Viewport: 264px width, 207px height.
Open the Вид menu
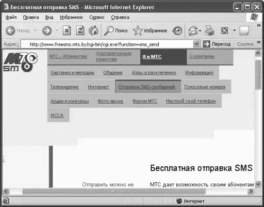(49, 17)
